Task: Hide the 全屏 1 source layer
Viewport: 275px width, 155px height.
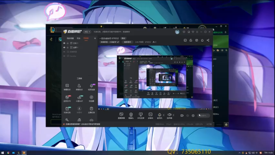Action: click(x=64, y=48)
